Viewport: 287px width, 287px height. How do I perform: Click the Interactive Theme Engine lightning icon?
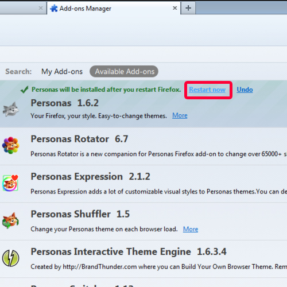click(x=10, y=258)
